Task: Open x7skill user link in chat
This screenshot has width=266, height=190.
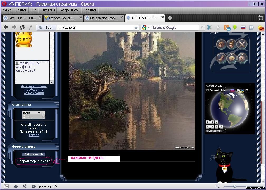Action: coord(25,63)
